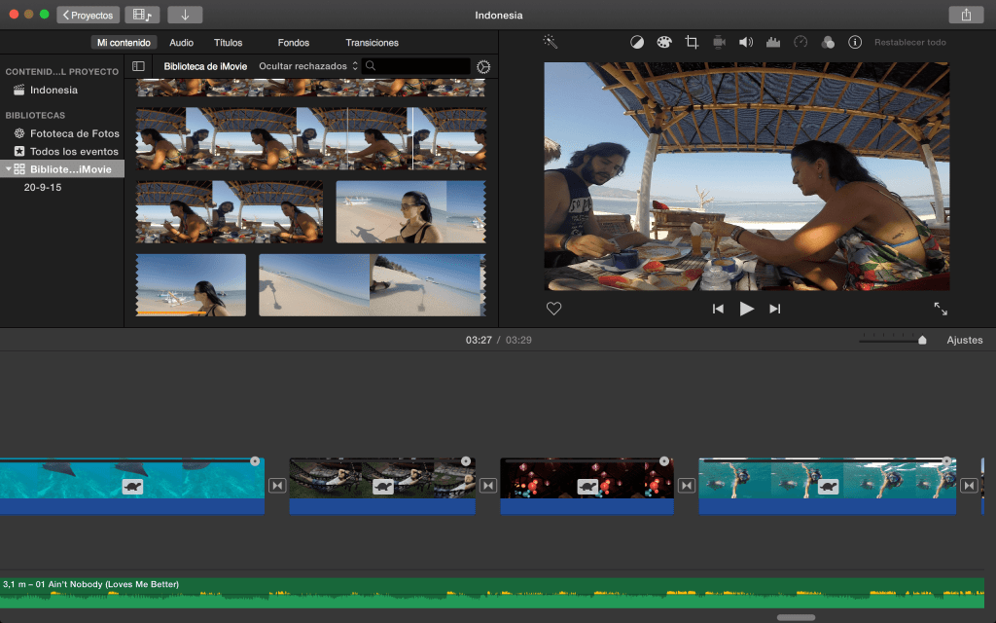
Task: Click the clip search input field
Action: [416, 66]
